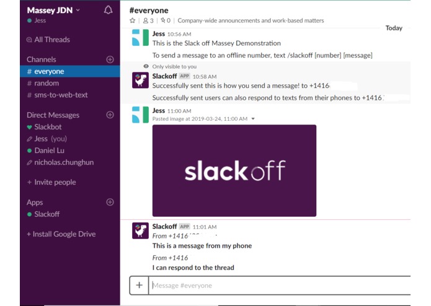Open Slackoff dinosaur avatar at 11:01 AM
Viewport: 431px width, 306px height.
(x=140, y=230)
